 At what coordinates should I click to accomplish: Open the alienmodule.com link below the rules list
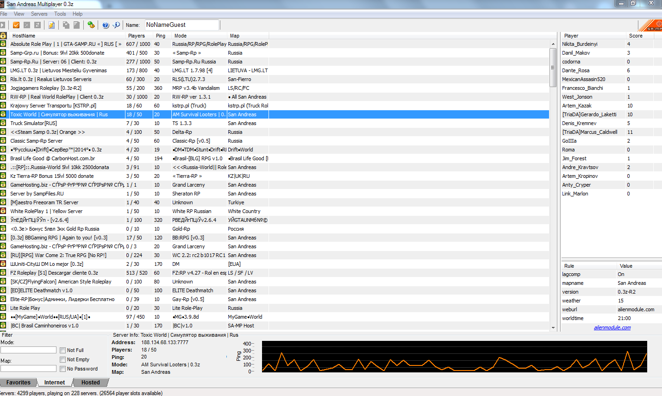pos(612,327)
